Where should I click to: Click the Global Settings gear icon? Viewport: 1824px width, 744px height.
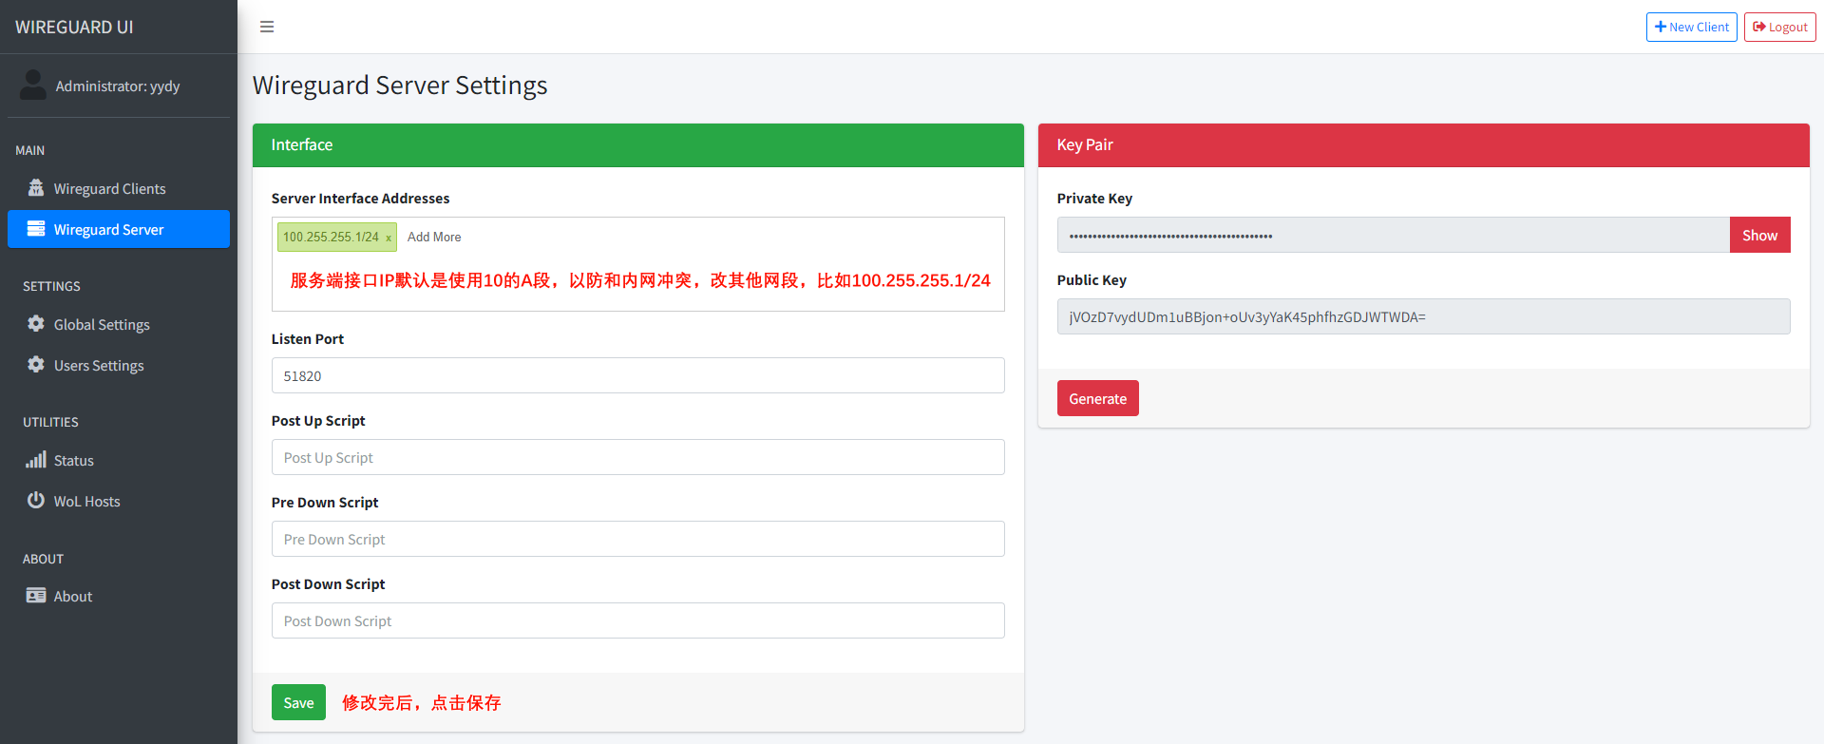(x=36, y=324)
